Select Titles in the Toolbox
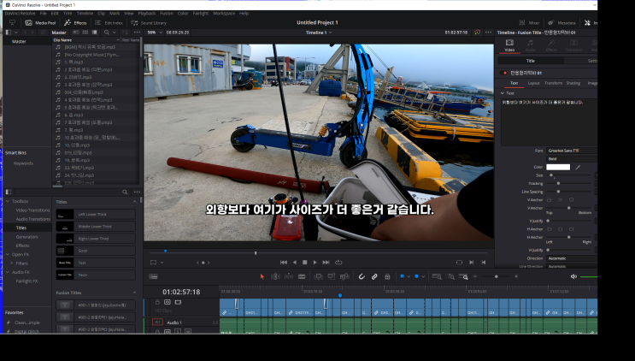 (21, 228)
